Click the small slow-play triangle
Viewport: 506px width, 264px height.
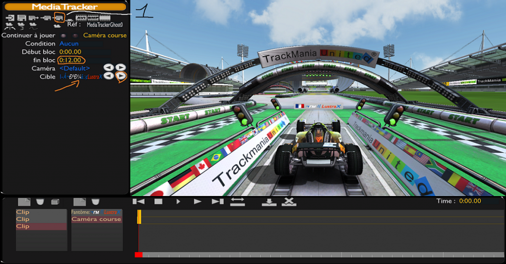point(178,201)
